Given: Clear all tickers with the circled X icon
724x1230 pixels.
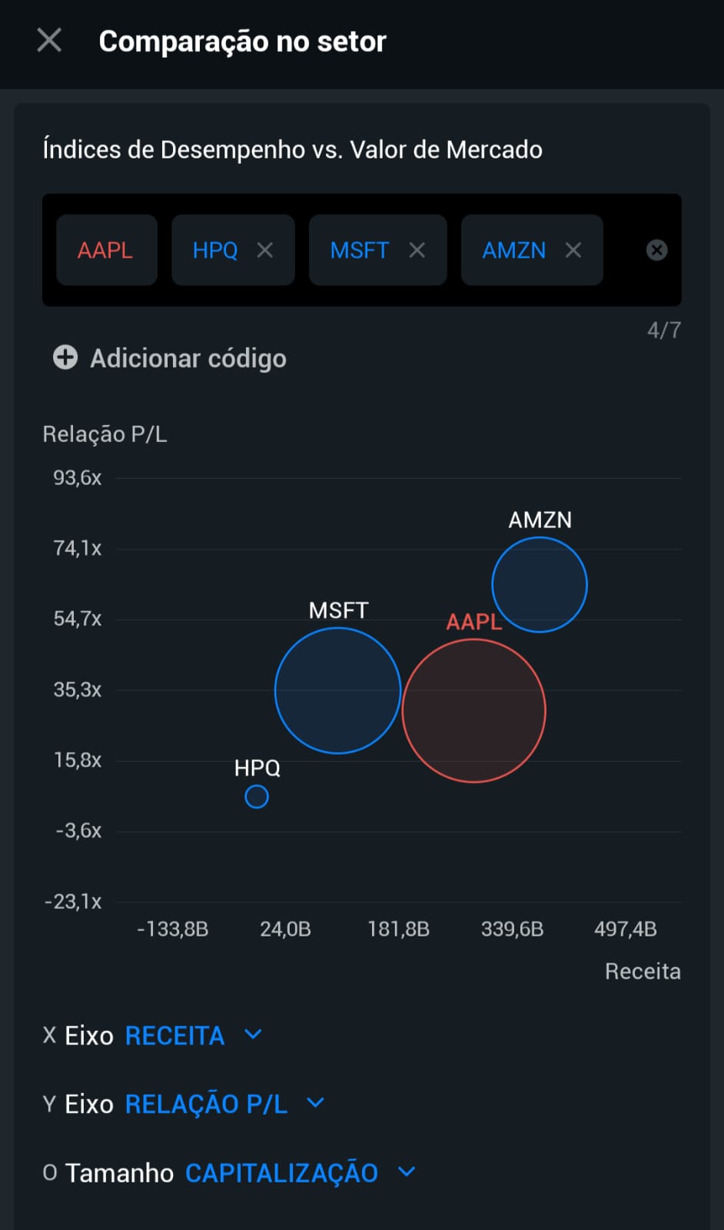Looking at the screenshot, I should (x=657, y=250).
